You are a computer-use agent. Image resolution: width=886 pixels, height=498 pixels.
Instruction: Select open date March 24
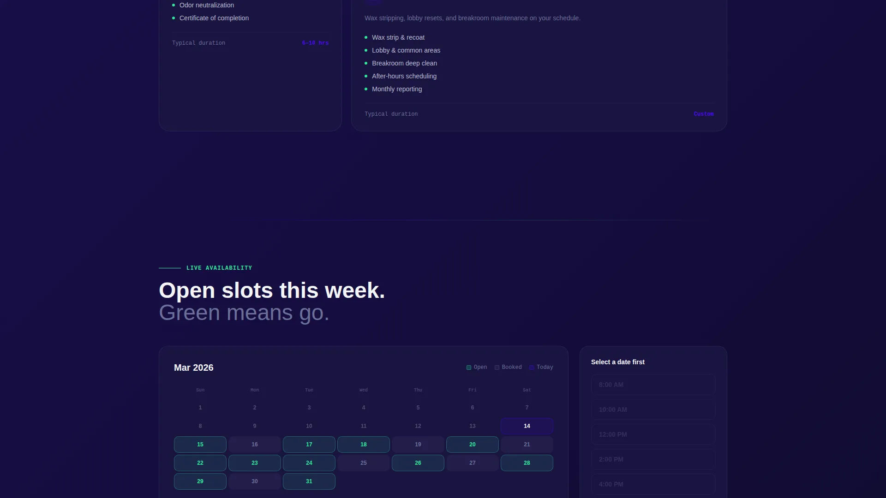pos(309,462)
